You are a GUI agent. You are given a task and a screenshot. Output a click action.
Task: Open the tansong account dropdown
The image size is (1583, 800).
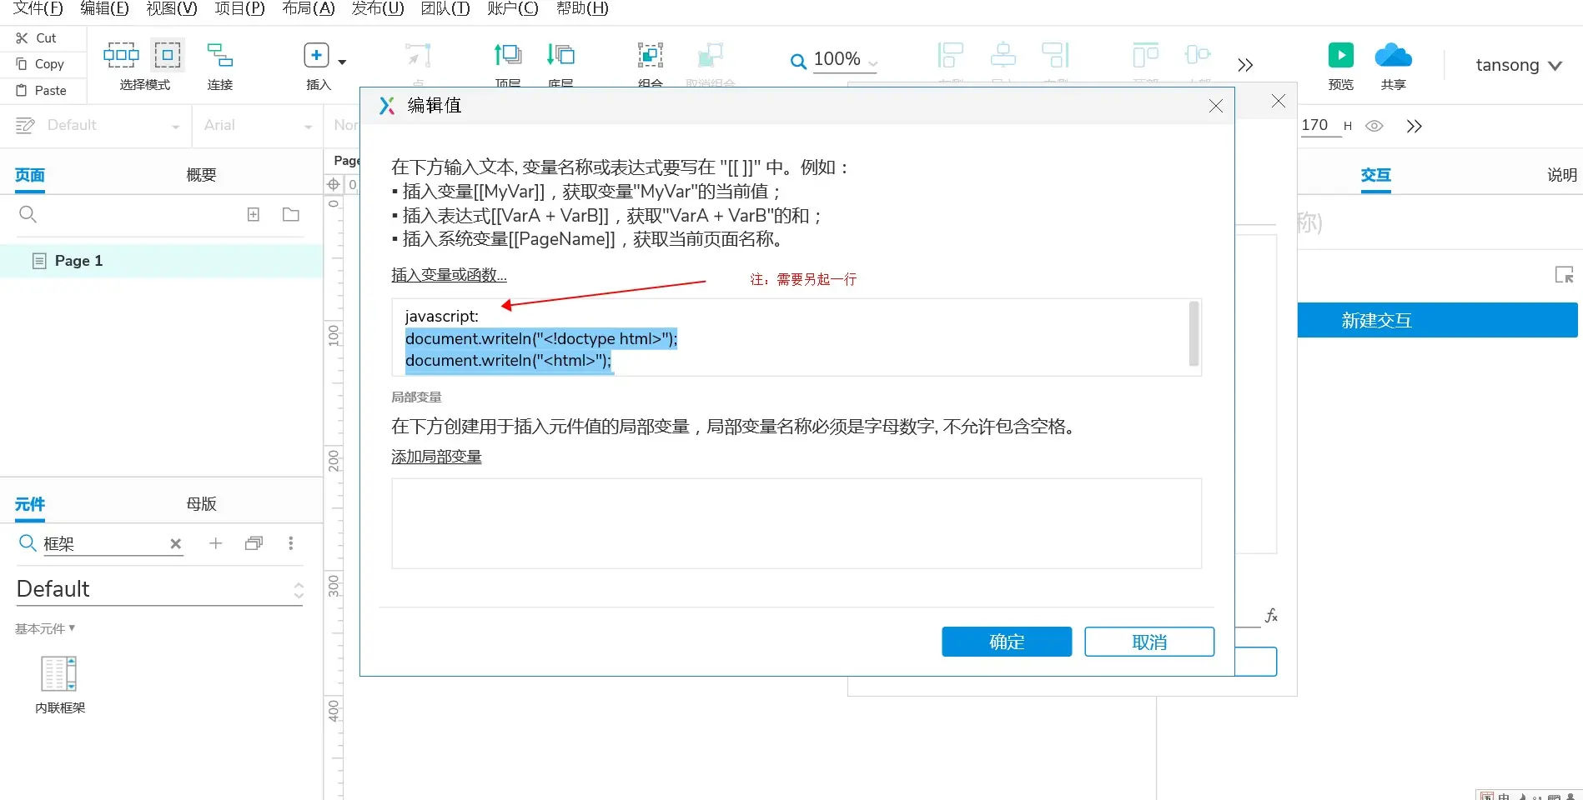point(1518,65)
